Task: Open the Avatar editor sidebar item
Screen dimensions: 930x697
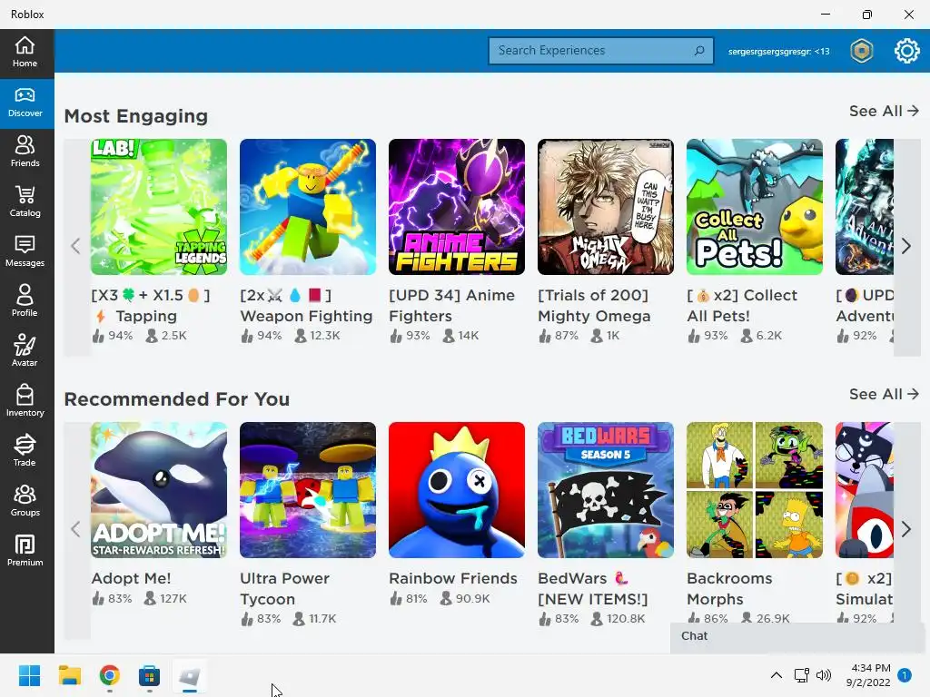Action: click(25, 351)
